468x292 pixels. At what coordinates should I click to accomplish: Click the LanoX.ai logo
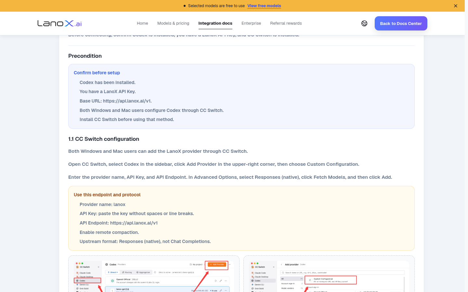pyautogui.click(x=59, y=23)
